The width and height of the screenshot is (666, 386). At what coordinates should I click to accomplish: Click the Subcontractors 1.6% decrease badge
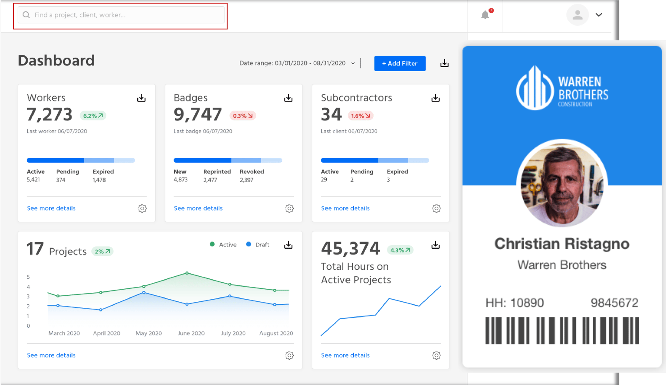(361, 116)
